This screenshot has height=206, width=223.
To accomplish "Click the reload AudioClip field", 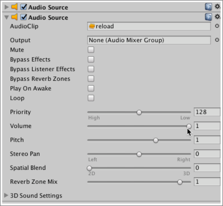I will pyautogui.click(x=149, y=26).
